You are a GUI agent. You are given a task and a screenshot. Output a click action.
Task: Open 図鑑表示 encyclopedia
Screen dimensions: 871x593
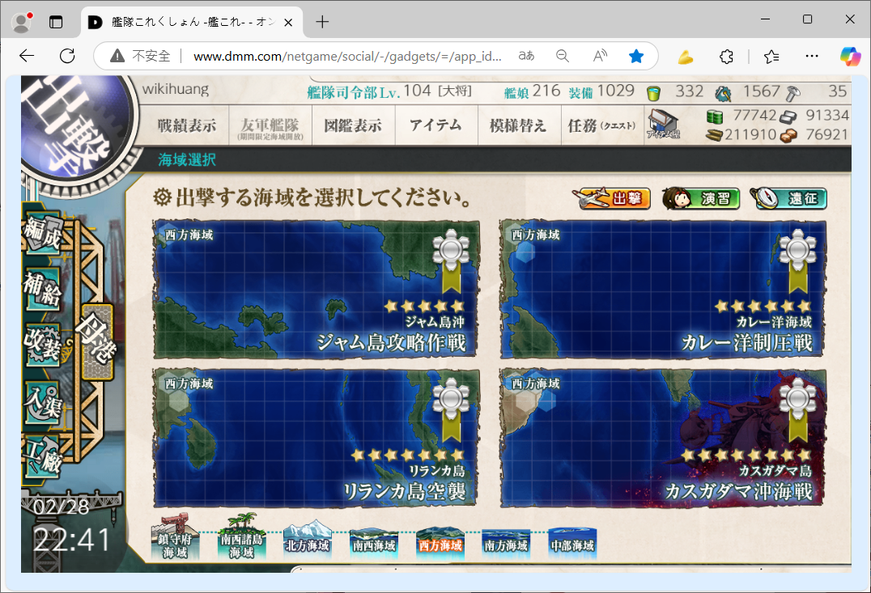point(353,125)
